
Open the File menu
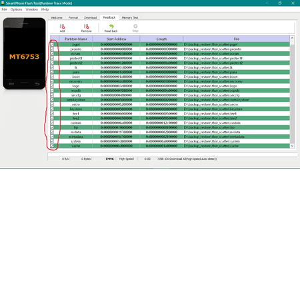(4, 9)
